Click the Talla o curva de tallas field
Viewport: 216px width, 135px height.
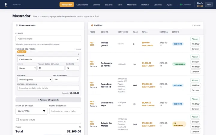click(x=51, y=68)
